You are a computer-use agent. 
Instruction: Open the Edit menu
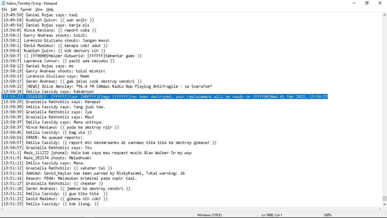tap(14, 9)
